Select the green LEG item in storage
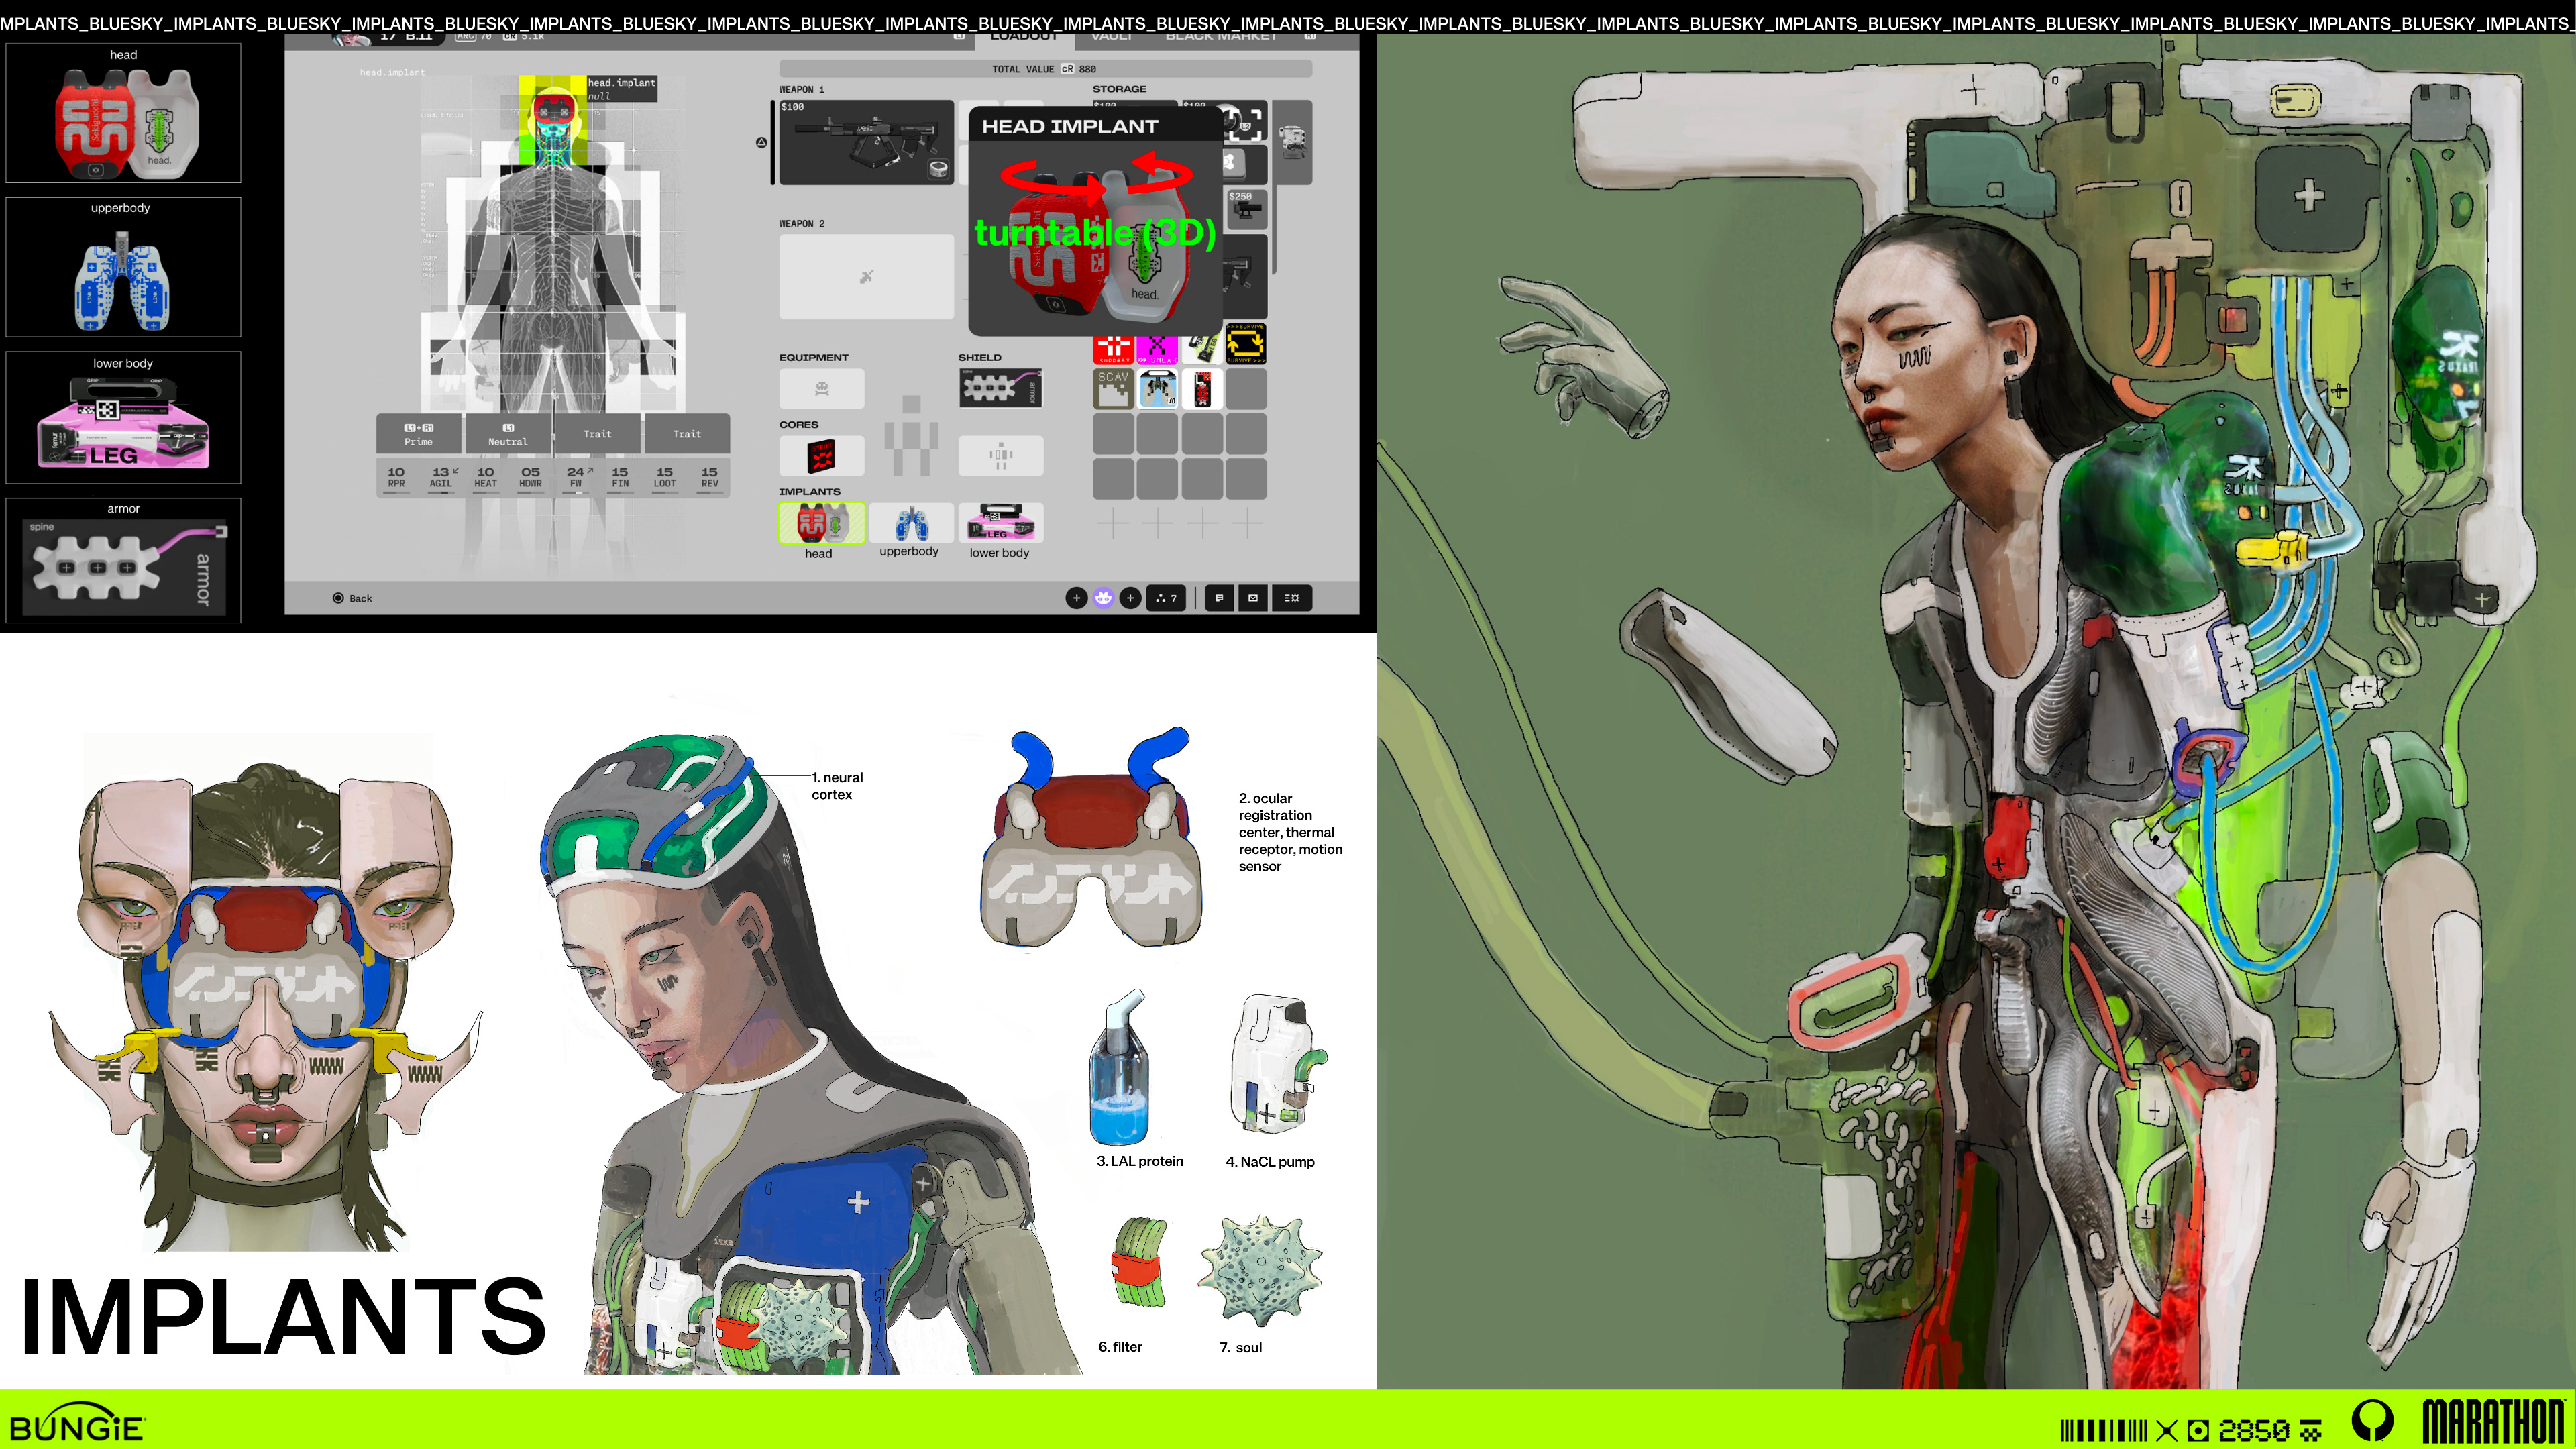This screenshot has width=2576, height=1449. tap(1204, 347)
